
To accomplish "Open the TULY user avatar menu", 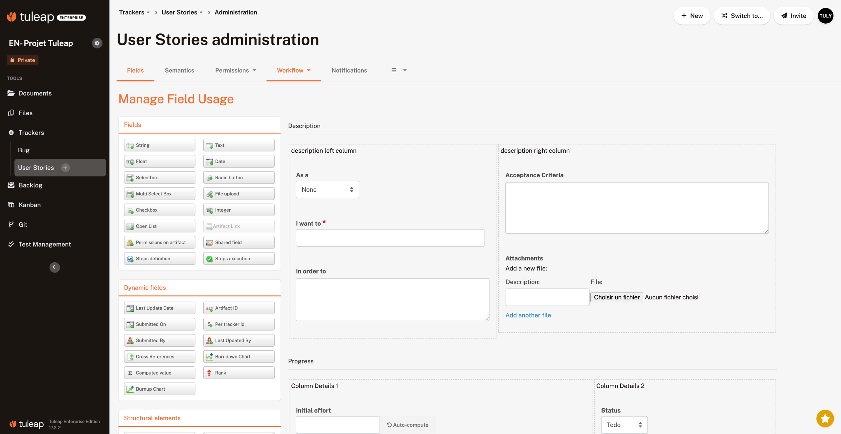I will pyautogui.click(x=825, y=16).
